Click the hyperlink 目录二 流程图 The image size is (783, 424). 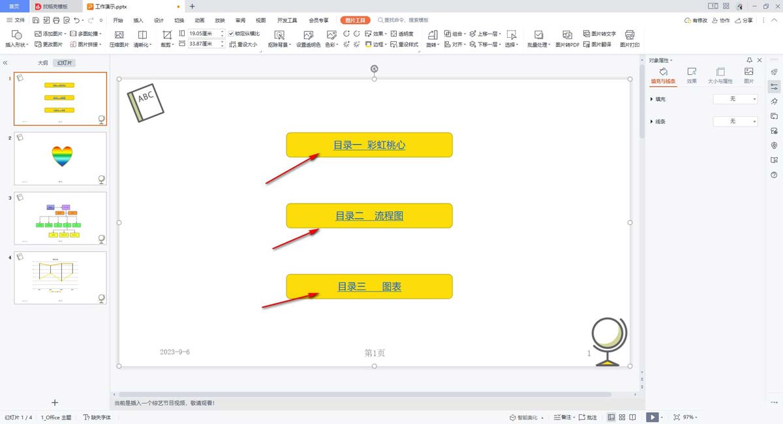(369, 216)
